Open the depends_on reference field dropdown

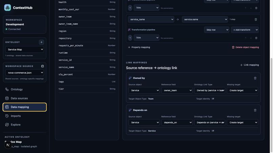(x=177, y=123)
